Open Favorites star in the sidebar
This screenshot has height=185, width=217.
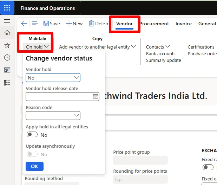7,45
